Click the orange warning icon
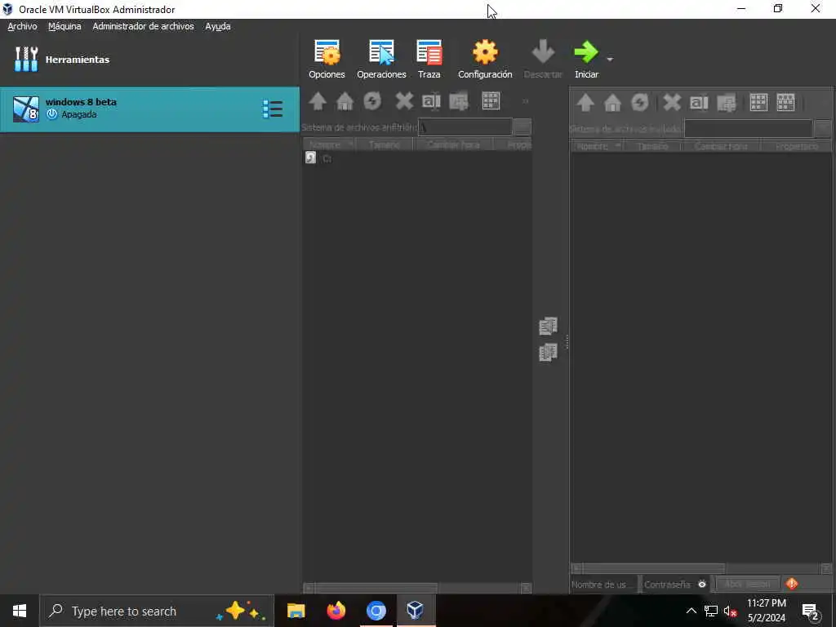 [x=792, y=584]
